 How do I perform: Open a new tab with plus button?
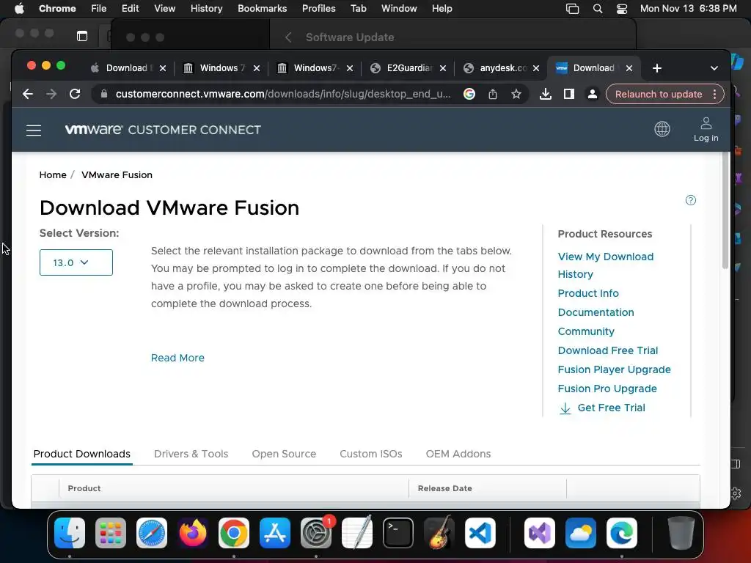657,68
